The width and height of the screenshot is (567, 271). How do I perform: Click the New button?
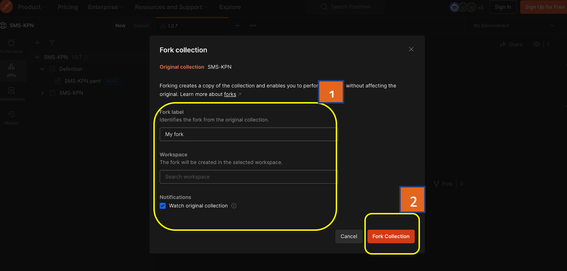coord(120,26)
